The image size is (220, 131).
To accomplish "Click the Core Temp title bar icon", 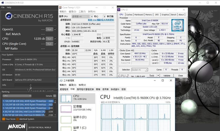I will [x=60, y=8].
